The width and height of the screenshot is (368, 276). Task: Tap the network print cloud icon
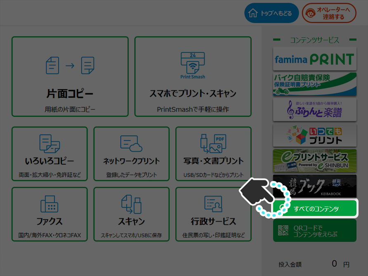point(131,144)
